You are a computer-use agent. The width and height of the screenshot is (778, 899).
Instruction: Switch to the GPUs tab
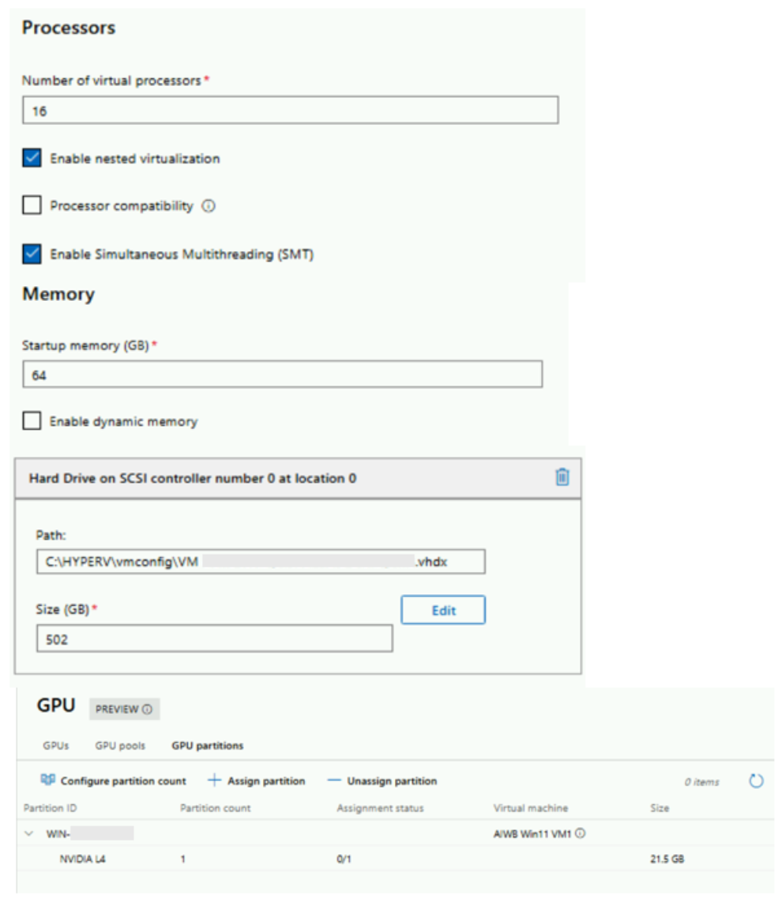[x=56, y=745]
